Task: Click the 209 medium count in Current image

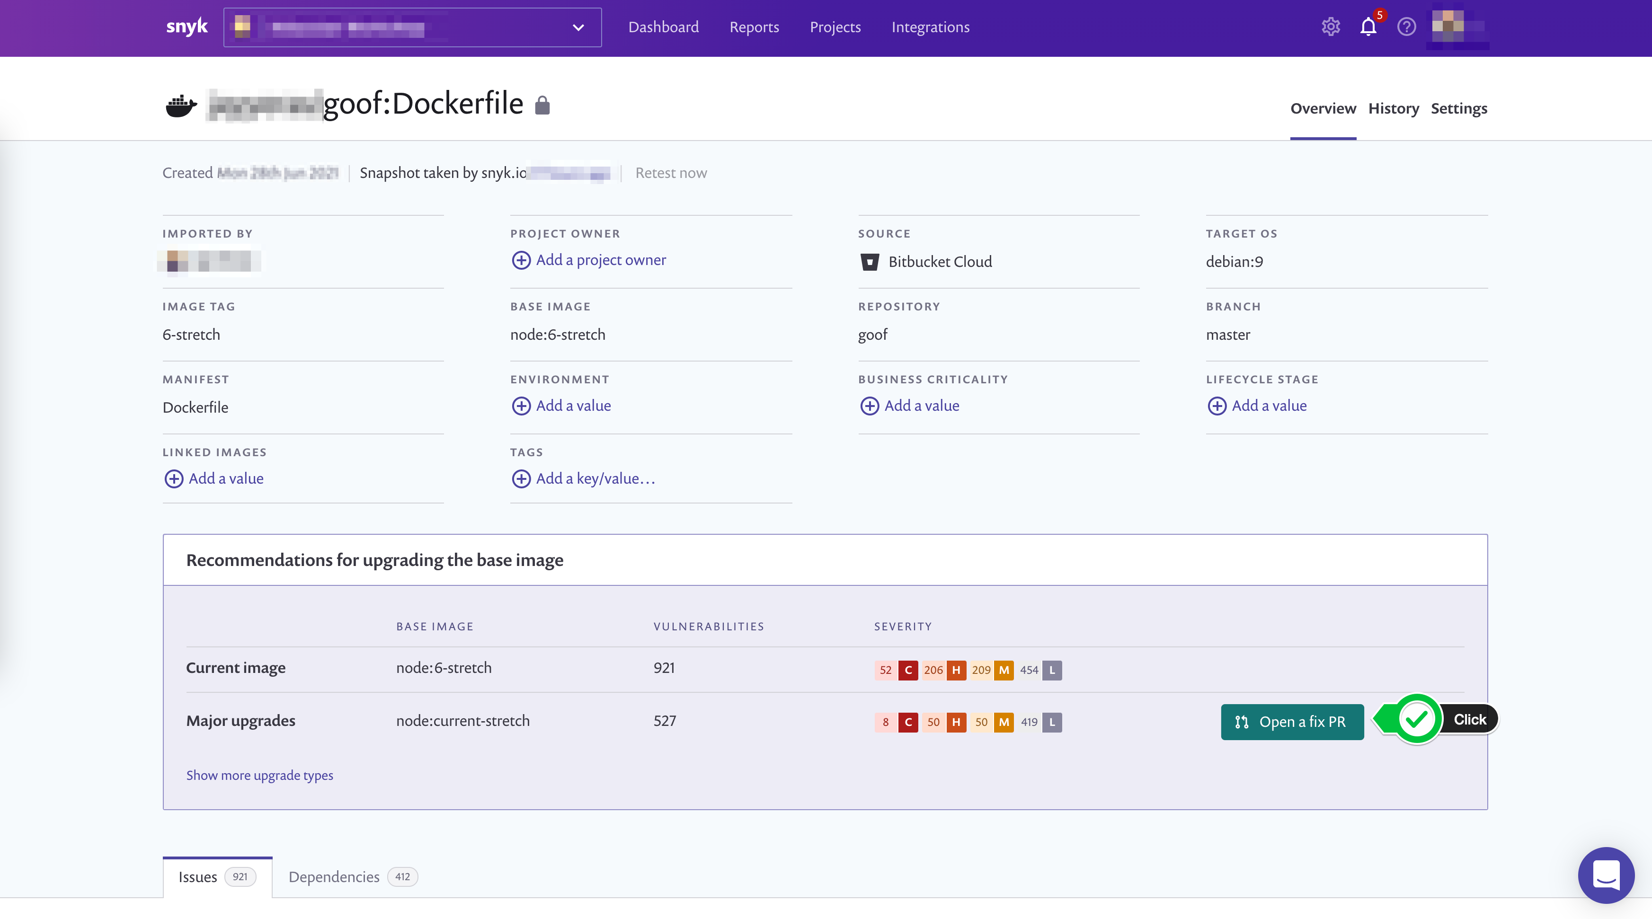Action: click(x=981, y=670)
